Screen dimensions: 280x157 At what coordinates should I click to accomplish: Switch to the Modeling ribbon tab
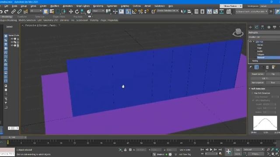coord(7,17)
